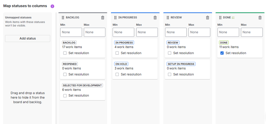
Task: Toggle Set resolution for REOPENED status
Action: coord(65,74)
